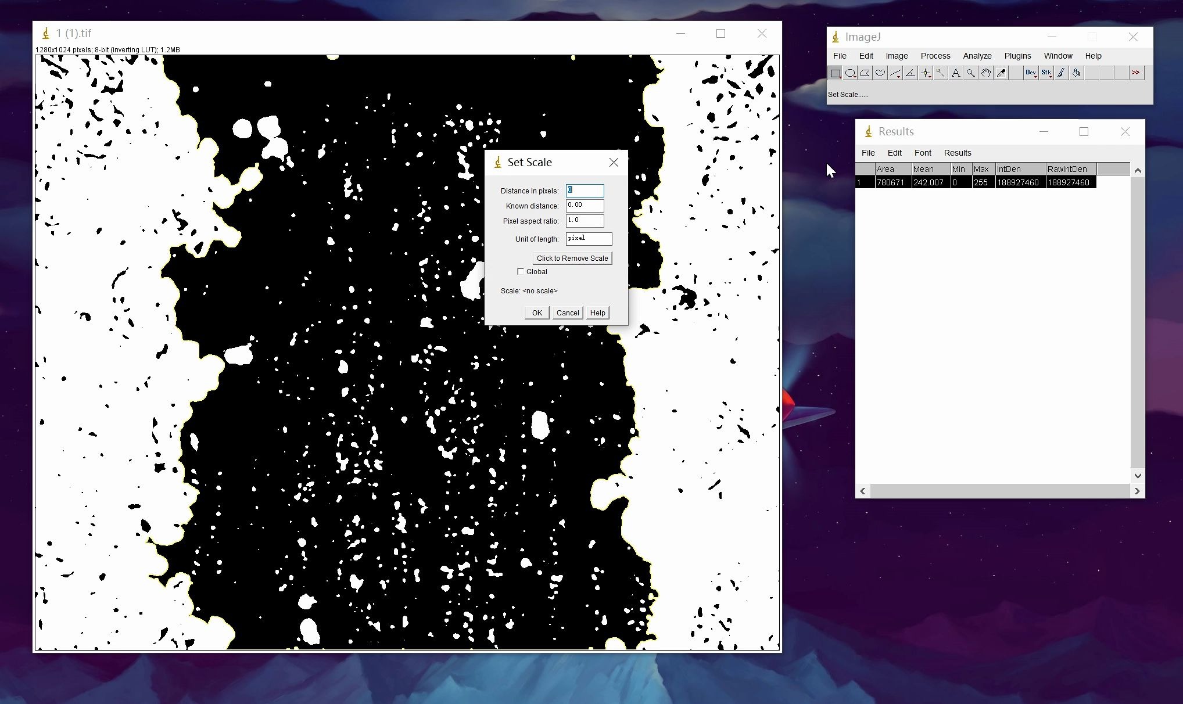This screenshot has height=704, width=1183.
Task: Select the Polygon selection tool
Action: [x=865, y=73]
